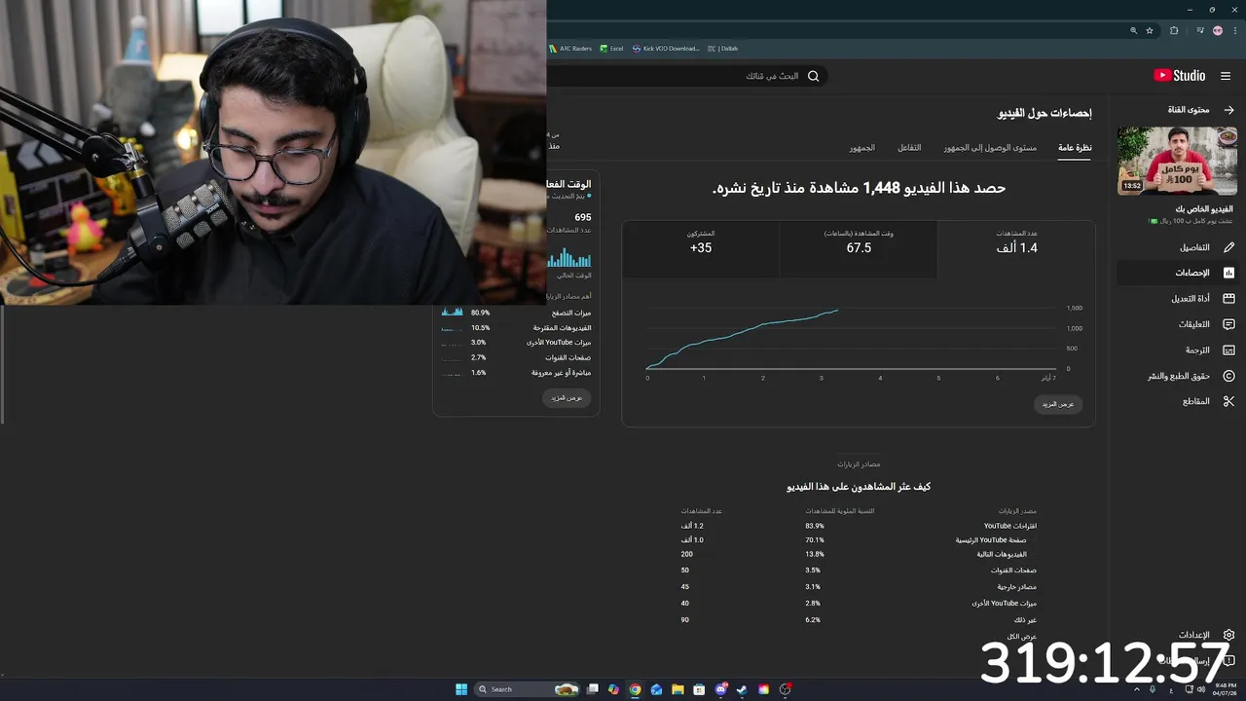Open the Subtitles translation icon

pos(1228,350)
